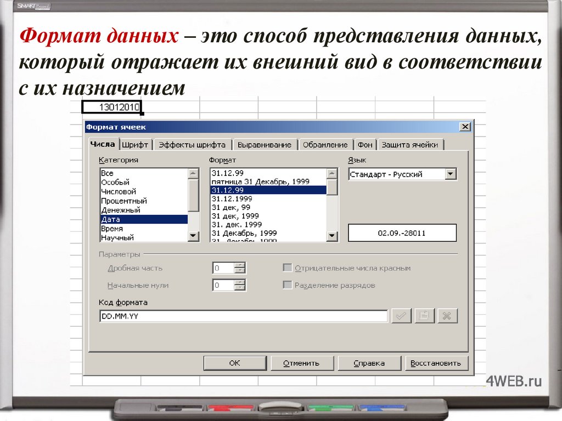Switch to the Числа tab

coord(103,144)
